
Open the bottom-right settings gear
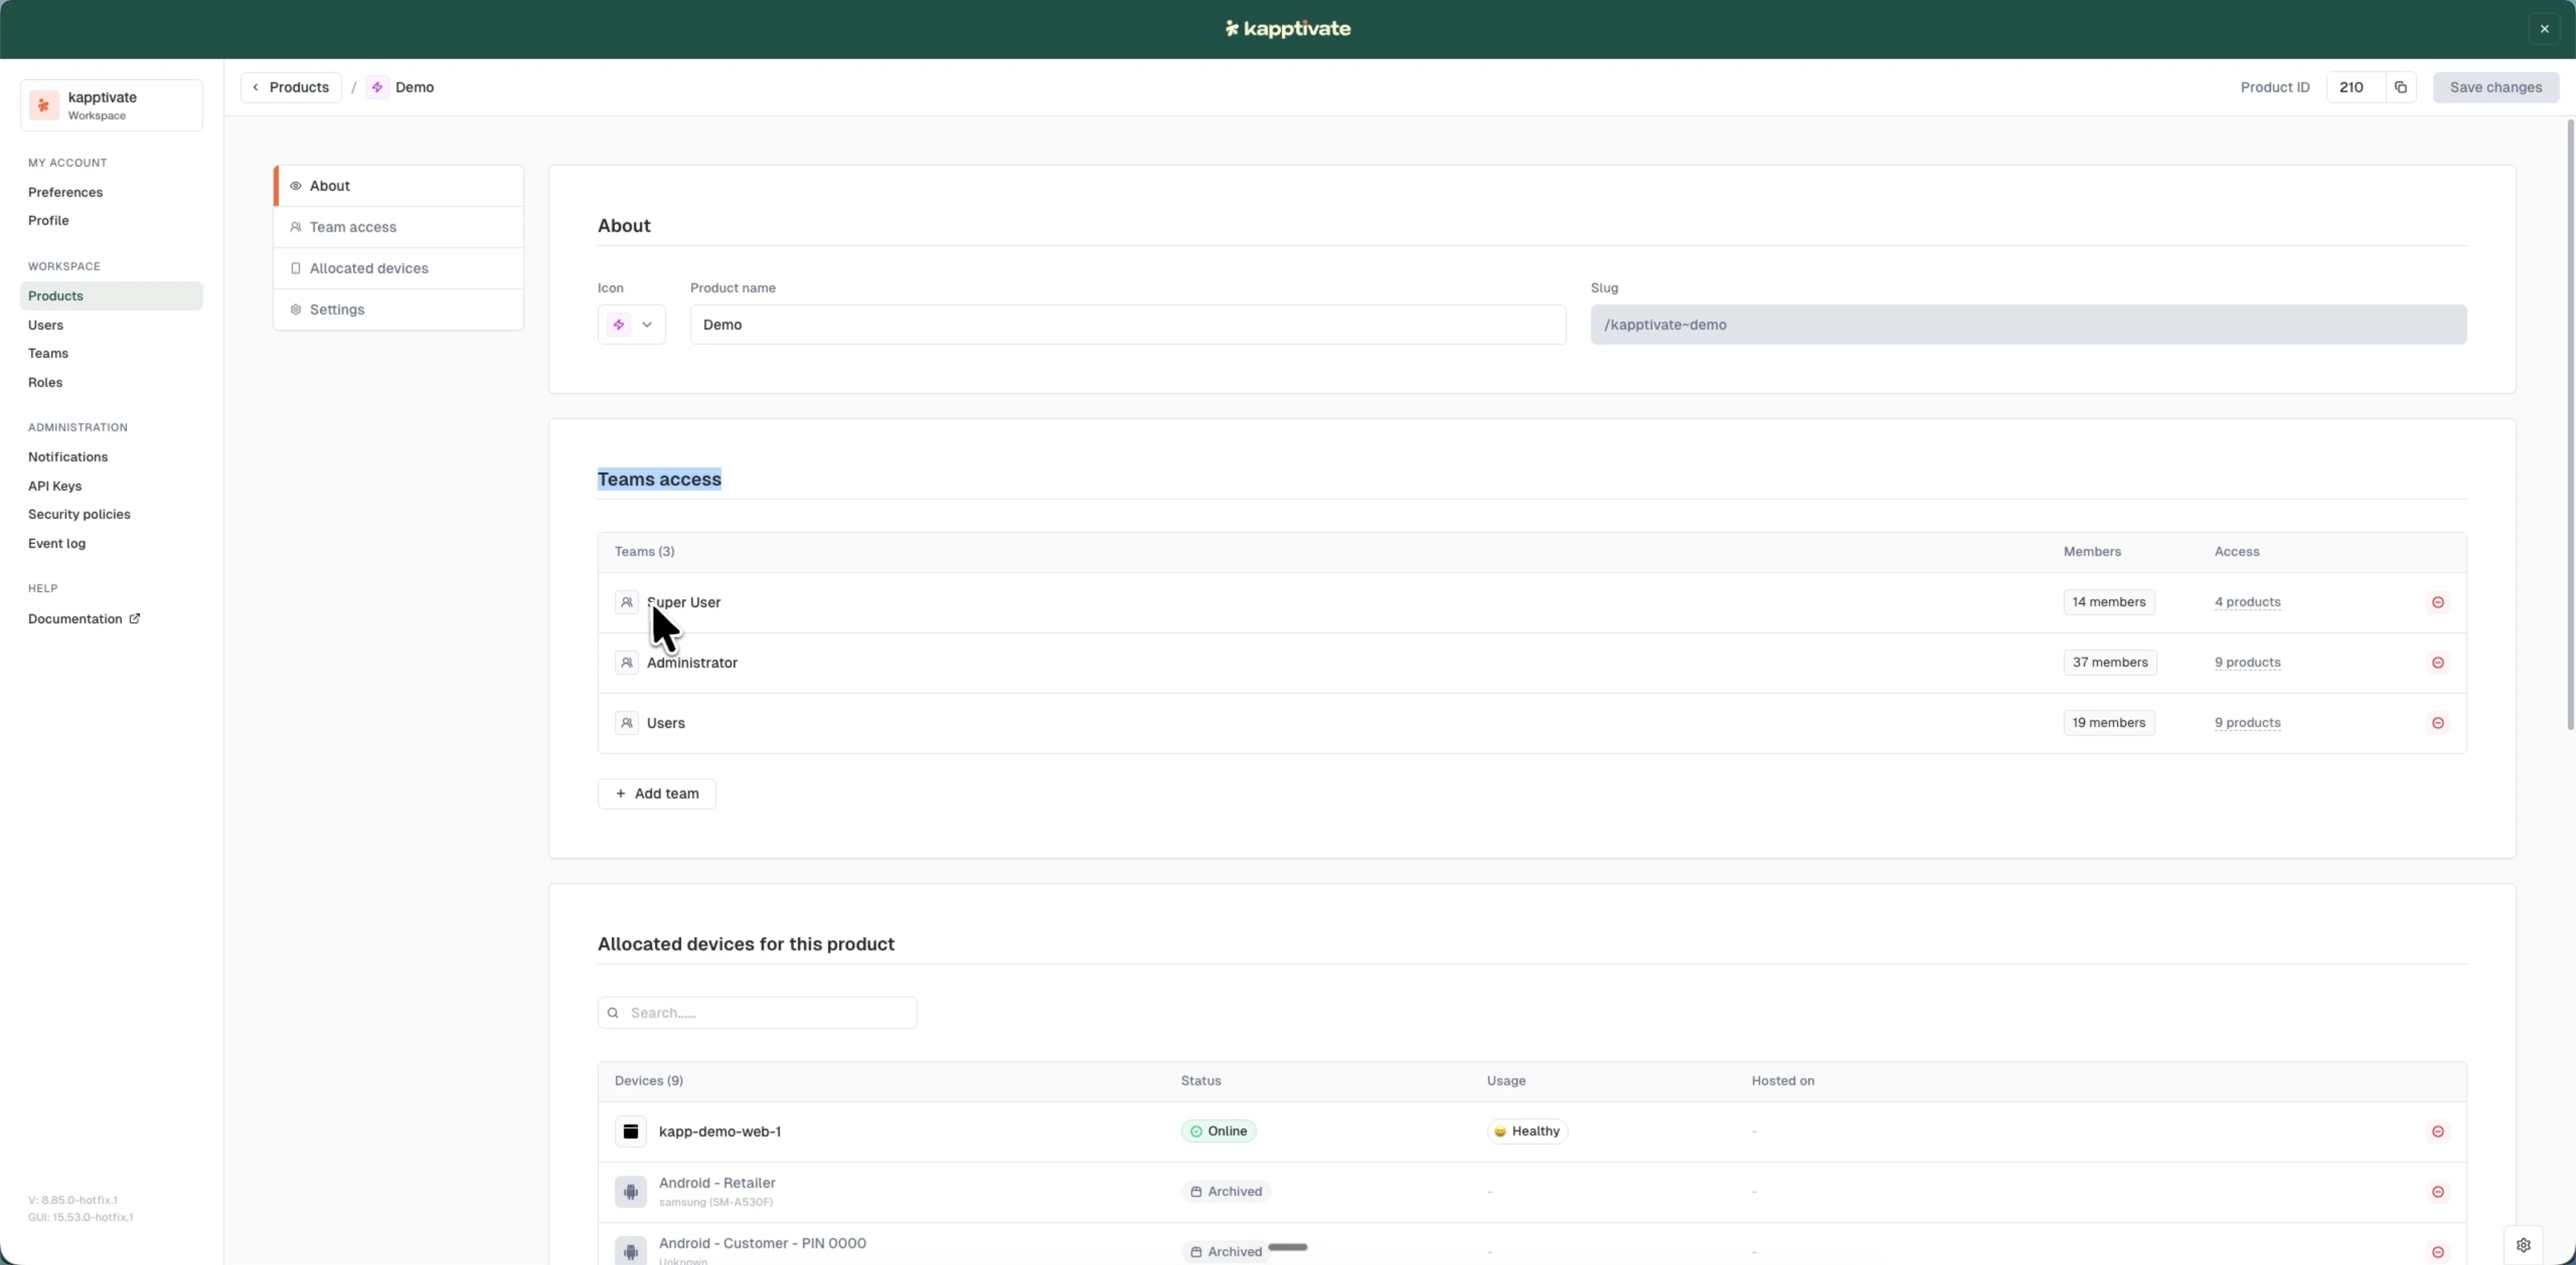tap(2523, 1245)
